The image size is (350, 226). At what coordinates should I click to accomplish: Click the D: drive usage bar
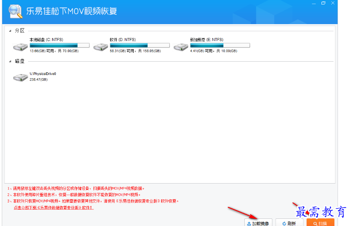click(140, 46)
